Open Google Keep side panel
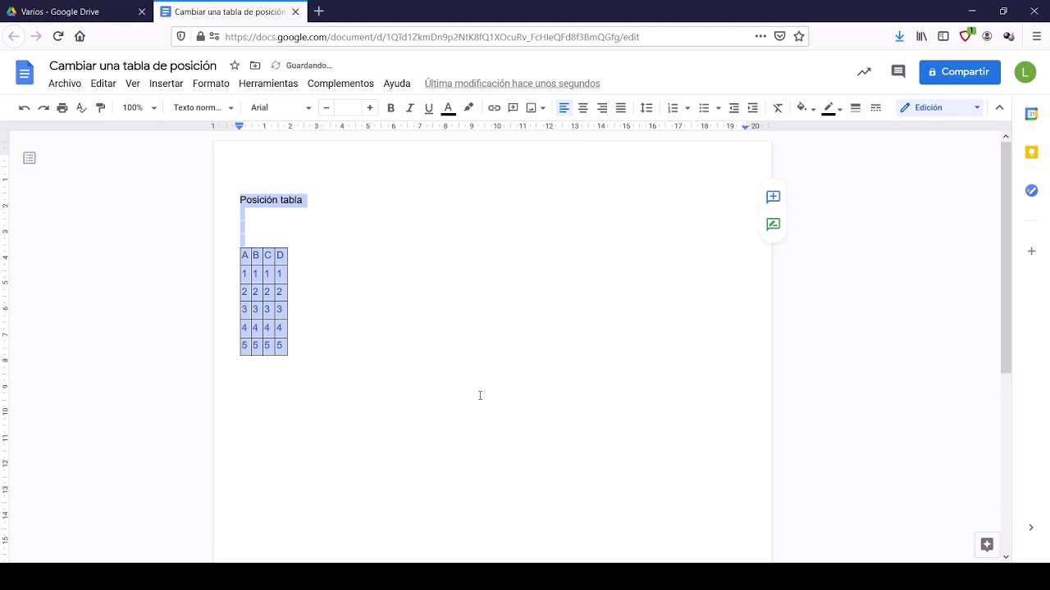This screenshot has height=590, width=1050. (x=1032, y=152)
